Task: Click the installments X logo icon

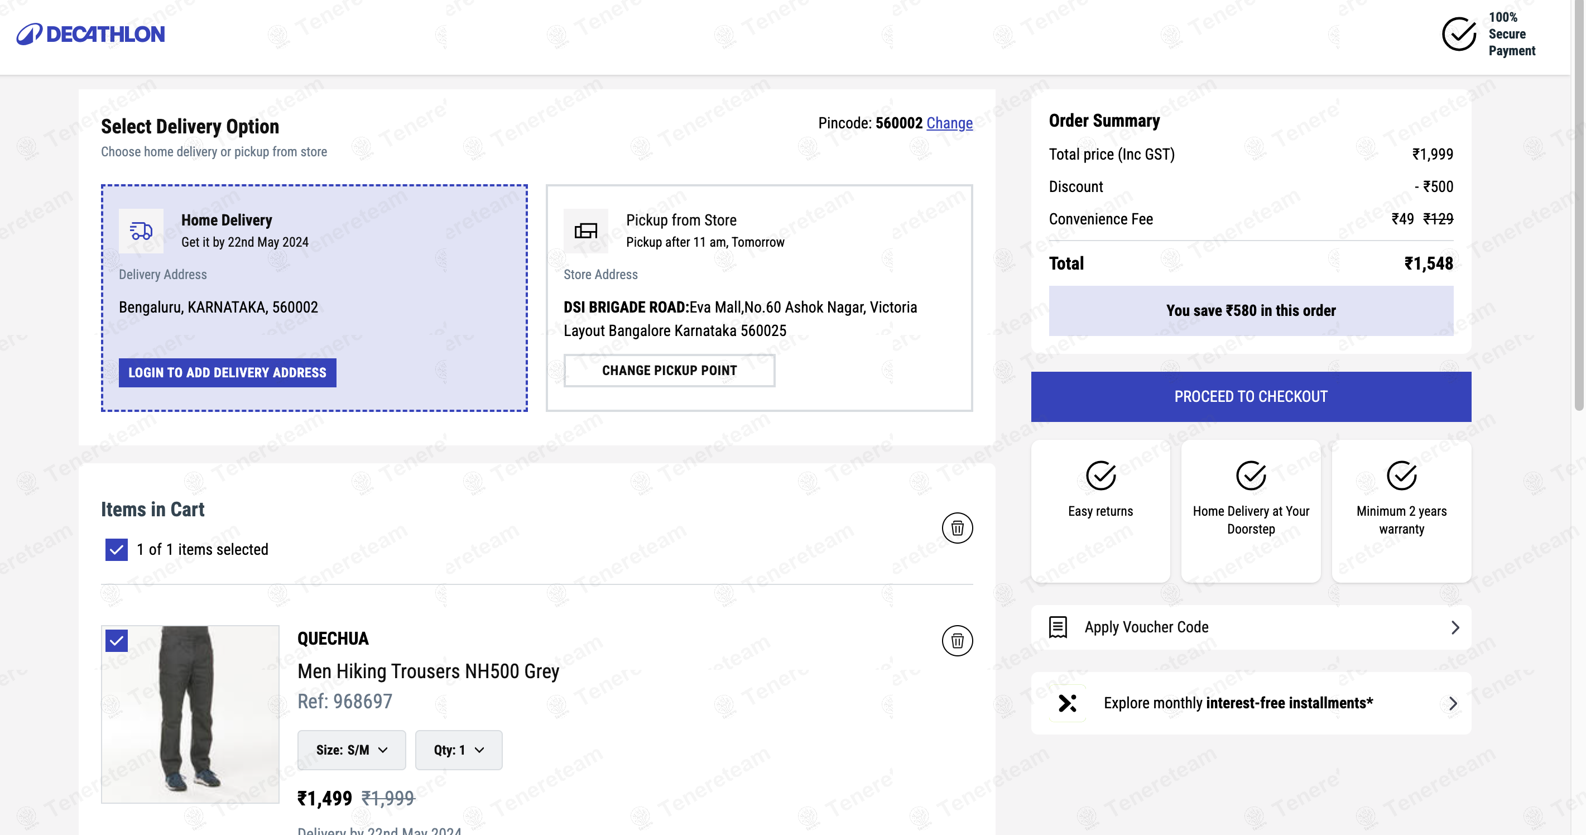Action: point(1067,703)
